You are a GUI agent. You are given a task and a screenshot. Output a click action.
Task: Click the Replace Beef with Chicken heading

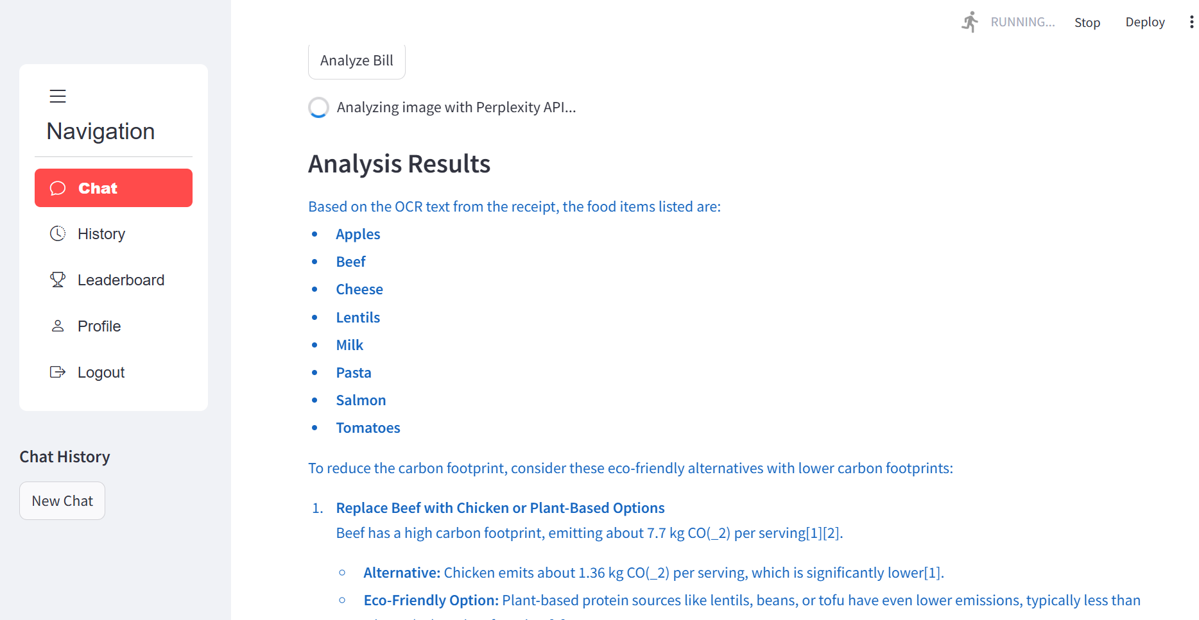pos(501,508)
